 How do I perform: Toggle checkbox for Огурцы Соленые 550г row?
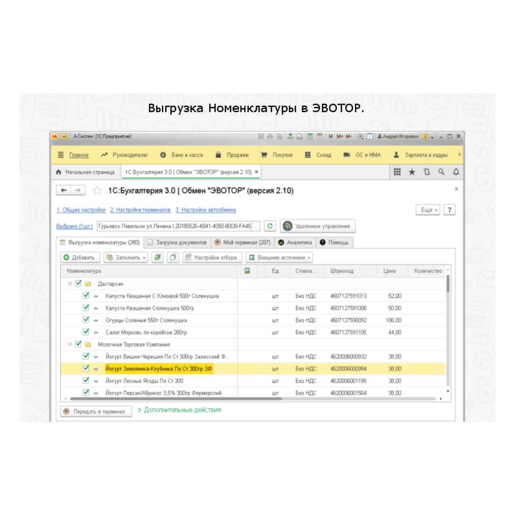tap(86, 320)
